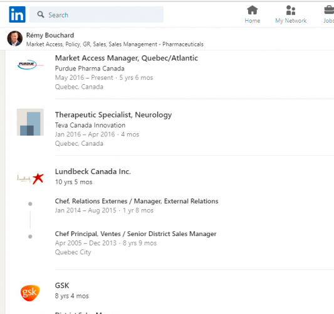Click the GSK company logo
Screen dimensions: 334x314
(30, 293)
